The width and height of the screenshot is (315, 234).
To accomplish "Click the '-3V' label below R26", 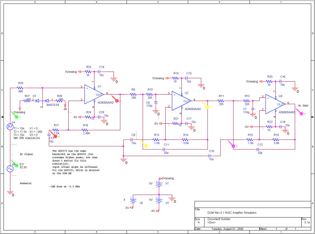I will pos(65,109).
